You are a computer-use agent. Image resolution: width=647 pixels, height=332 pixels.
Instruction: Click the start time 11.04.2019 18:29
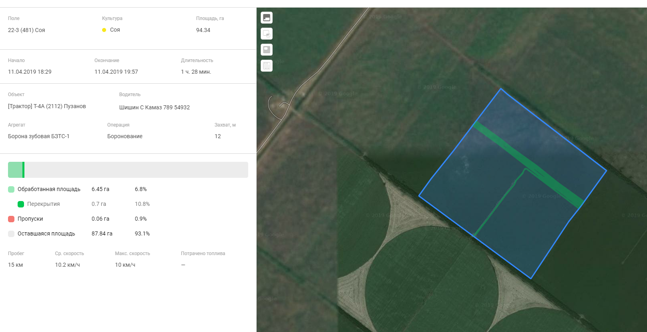coord(30,72)
